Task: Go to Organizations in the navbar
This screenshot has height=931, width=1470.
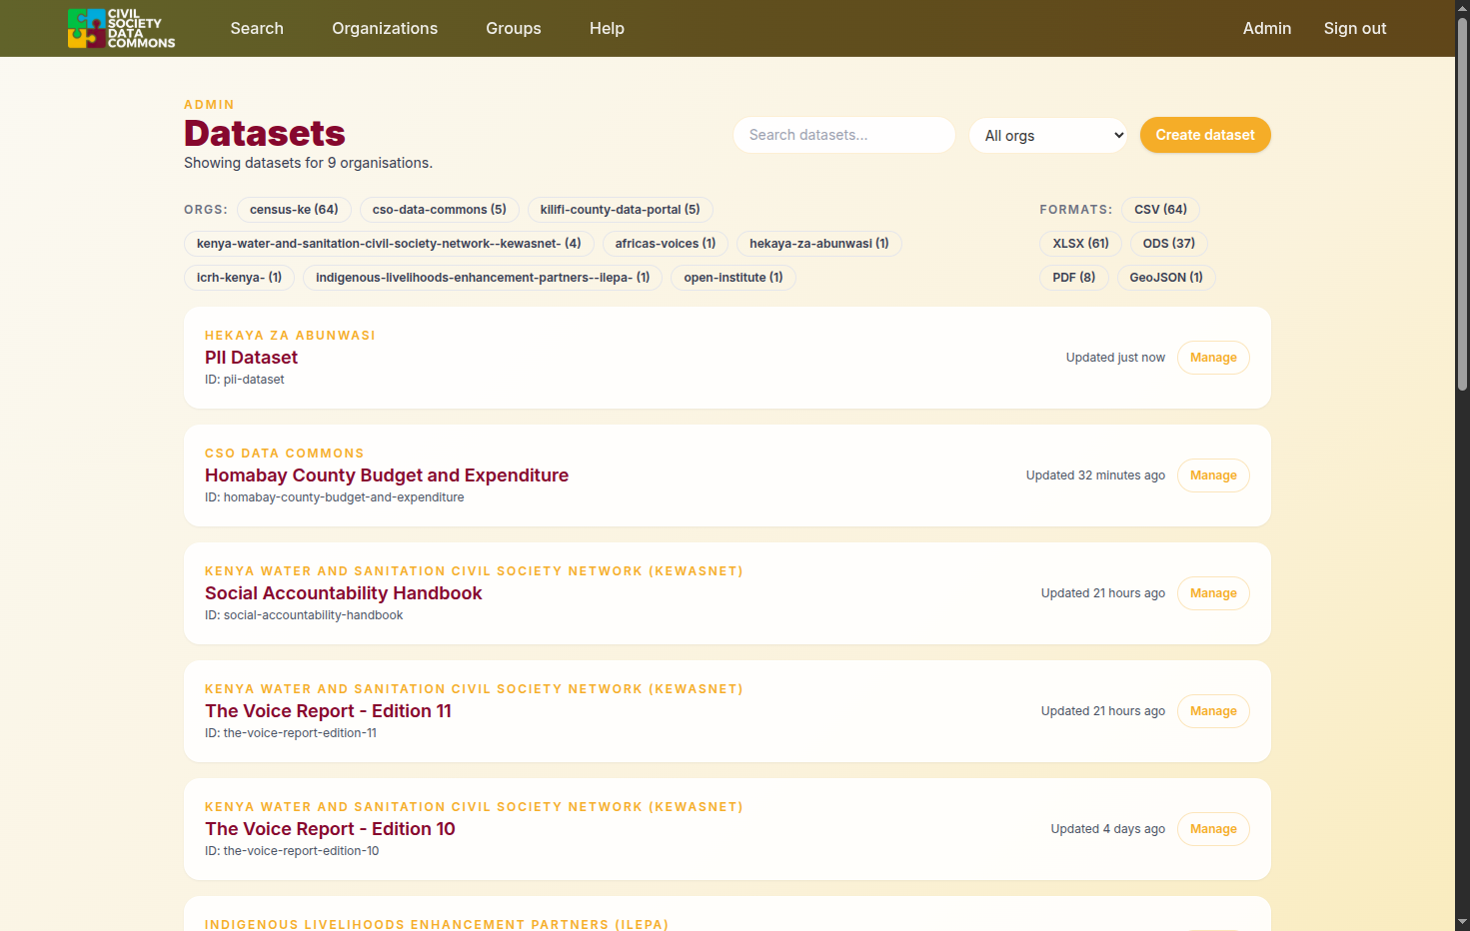Action: click(x=385, y=28)
